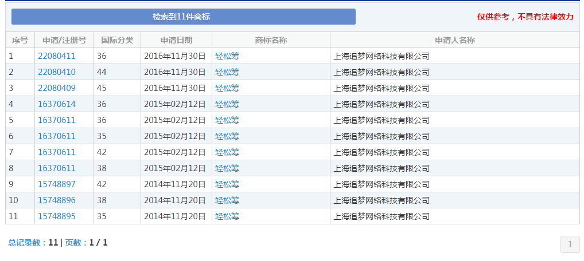Screen dimensions: 584x261
Task: Click the 22080409 application number
Action: point(56,88)
